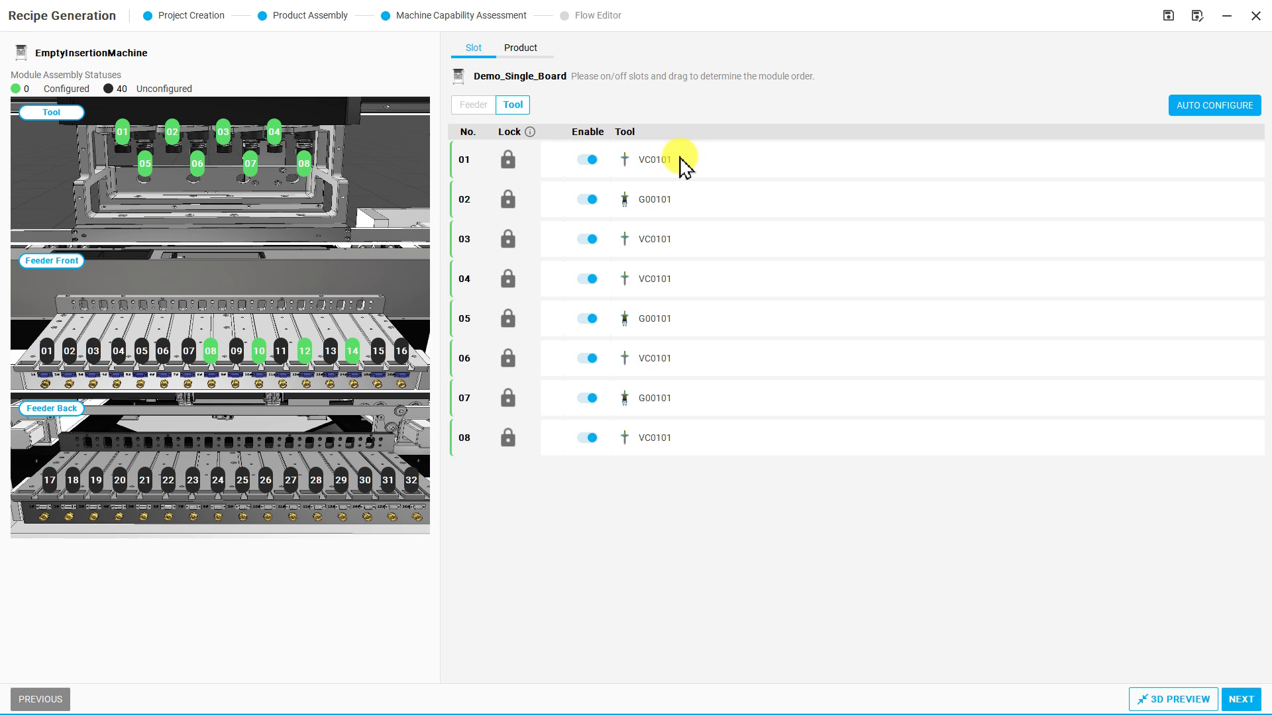1272x715 pixels.
Task: Select the Tool sub-tab
Action: (513, 105)
